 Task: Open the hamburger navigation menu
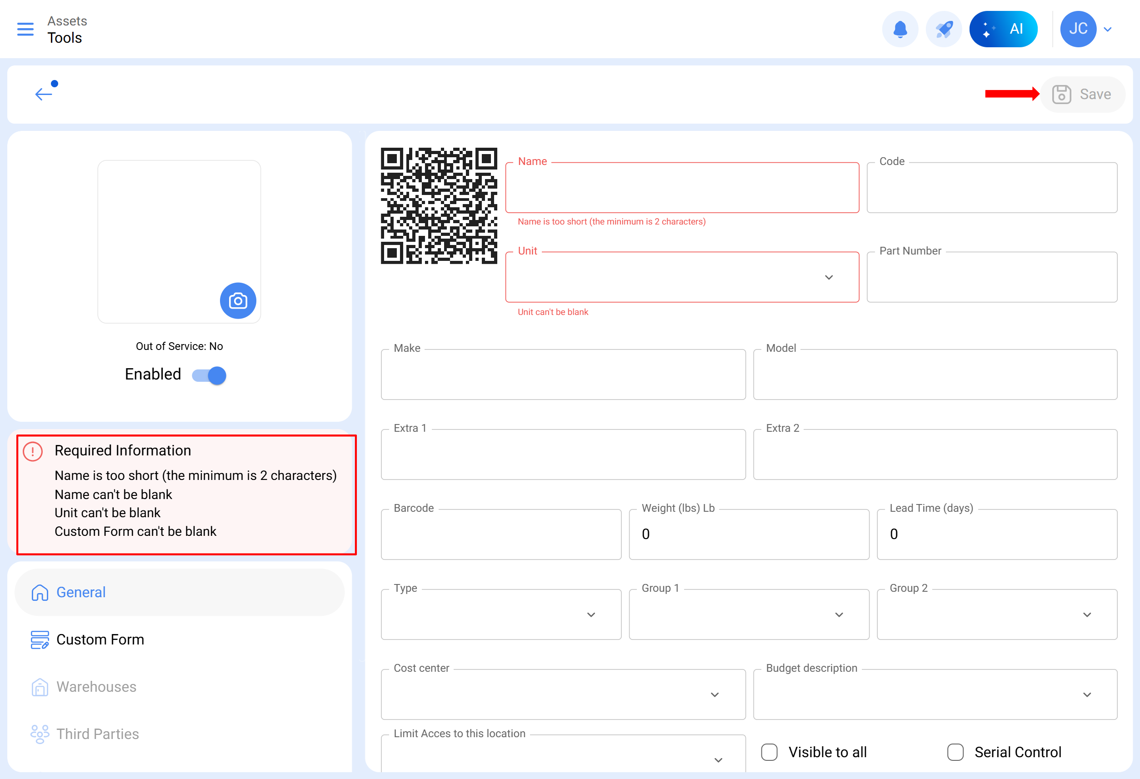[25, 29]
